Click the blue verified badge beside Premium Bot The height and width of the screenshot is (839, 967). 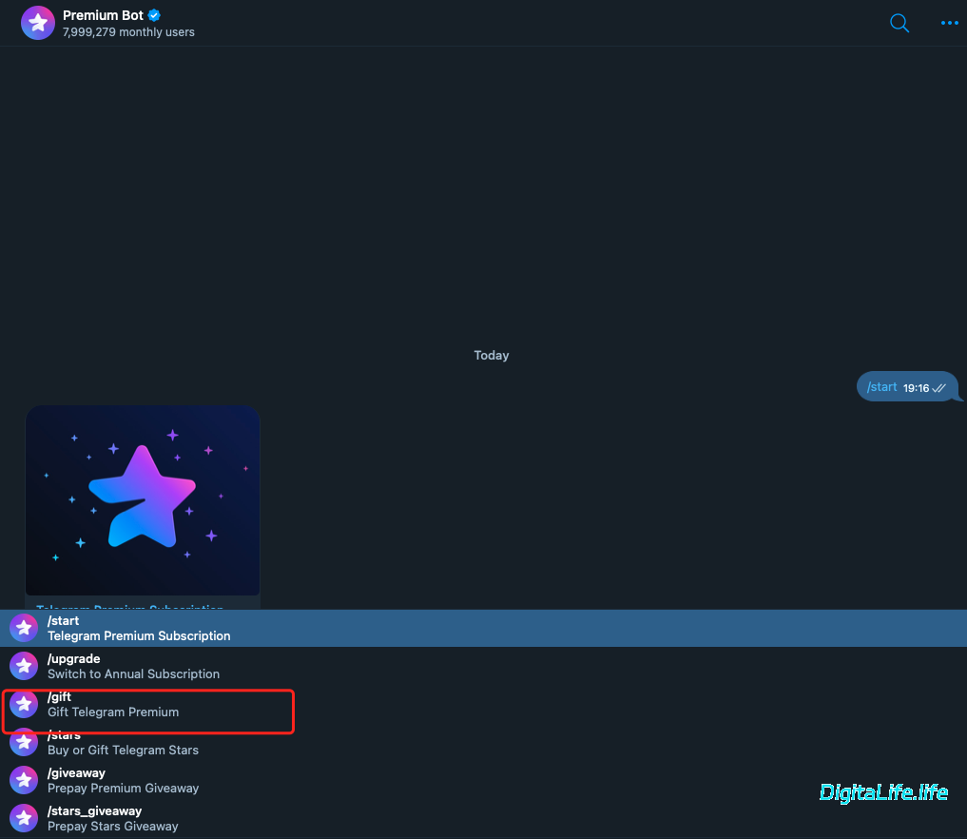[x=154, y=15]
